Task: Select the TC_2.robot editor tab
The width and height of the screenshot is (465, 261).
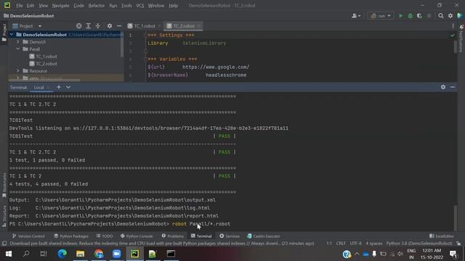Action: point(183,26)
